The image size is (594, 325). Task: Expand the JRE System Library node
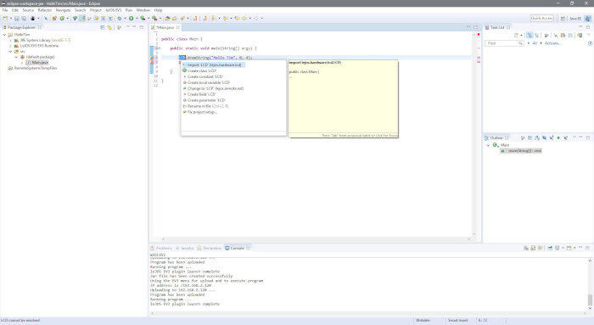coord(10,40)
